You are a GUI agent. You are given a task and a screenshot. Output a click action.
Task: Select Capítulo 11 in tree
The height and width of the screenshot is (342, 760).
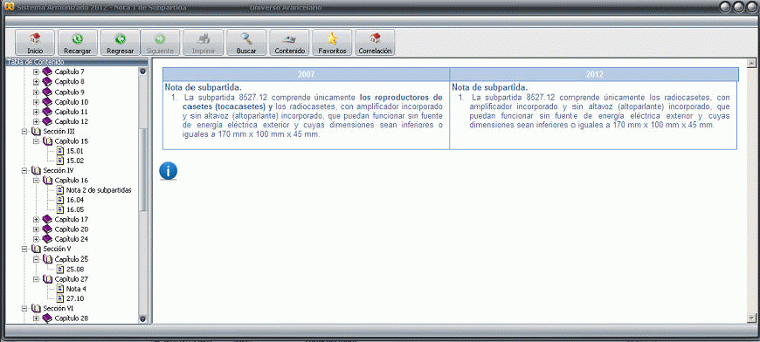click(72, 112)
